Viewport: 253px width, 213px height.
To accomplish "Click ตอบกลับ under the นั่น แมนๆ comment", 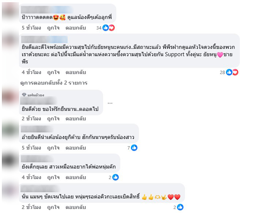I will pos(76,207).
